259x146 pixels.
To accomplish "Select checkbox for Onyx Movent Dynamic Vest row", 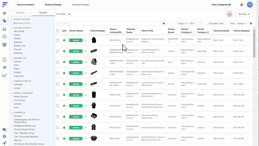I will point(58,62).
